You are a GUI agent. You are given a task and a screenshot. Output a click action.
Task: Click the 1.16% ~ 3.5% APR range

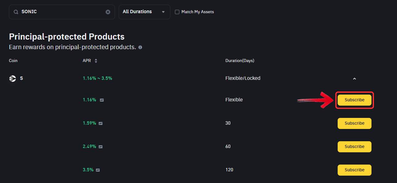coord(97,78)
